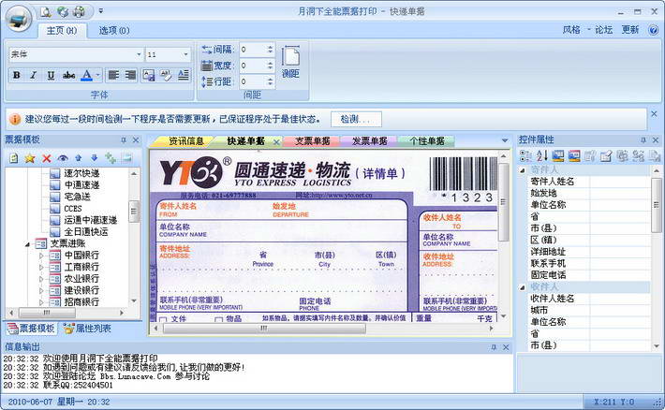Open the quick access toolbar customize arrow
The height and width of the screenshot is (410, 665).
[x=101, y=11]
